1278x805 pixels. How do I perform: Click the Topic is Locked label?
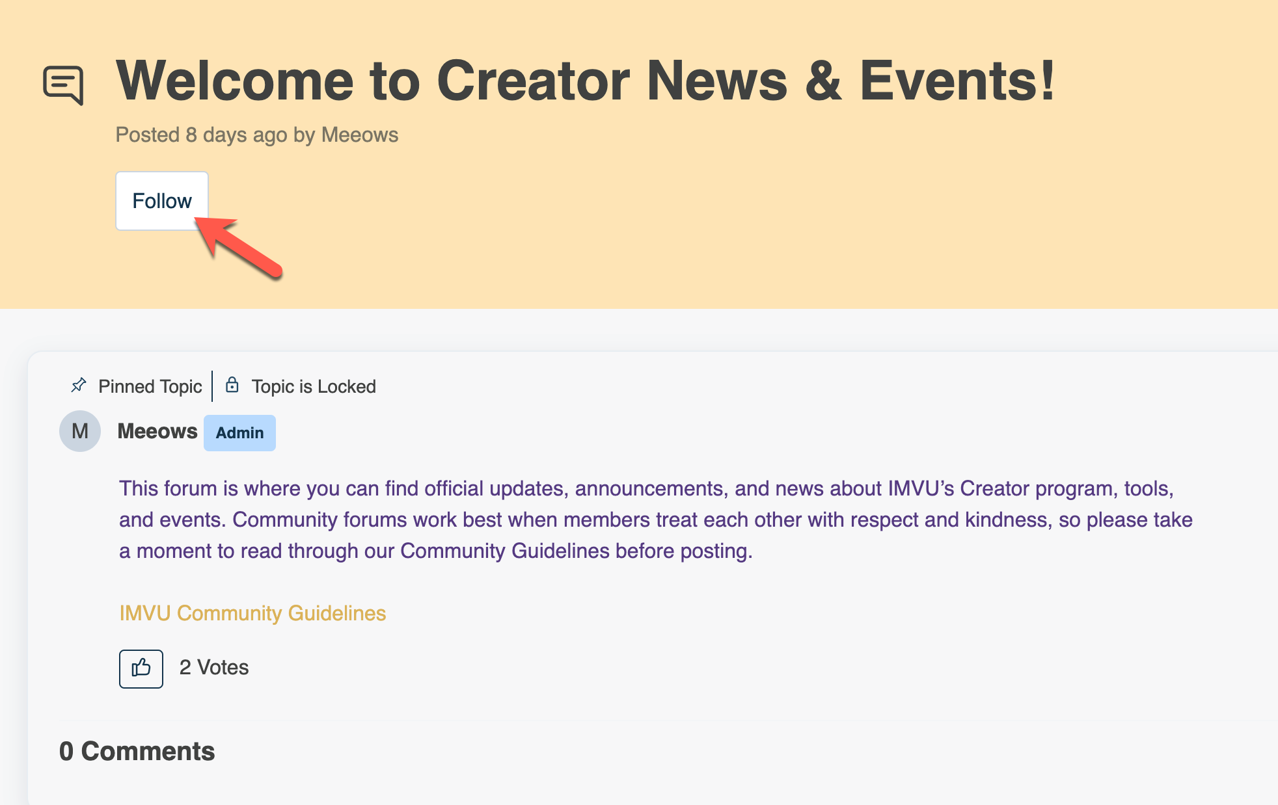point(314,387)
